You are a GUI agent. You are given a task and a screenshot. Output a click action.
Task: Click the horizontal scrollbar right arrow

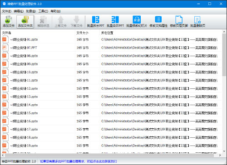[x=220, y=155]
